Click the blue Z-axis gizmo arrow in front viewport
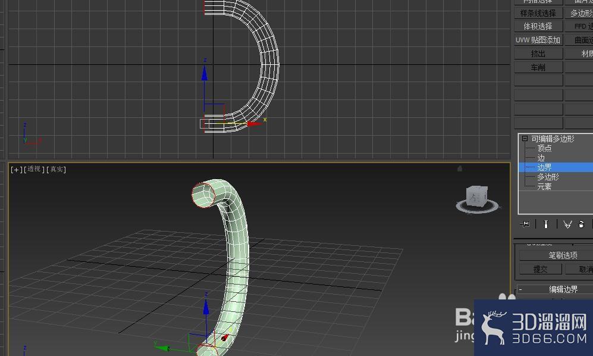 (204, 73)
